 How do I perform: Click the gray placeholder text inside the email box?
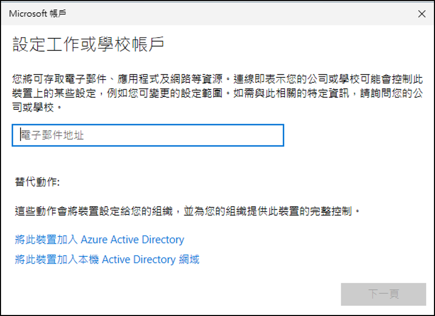pos(52,135)
